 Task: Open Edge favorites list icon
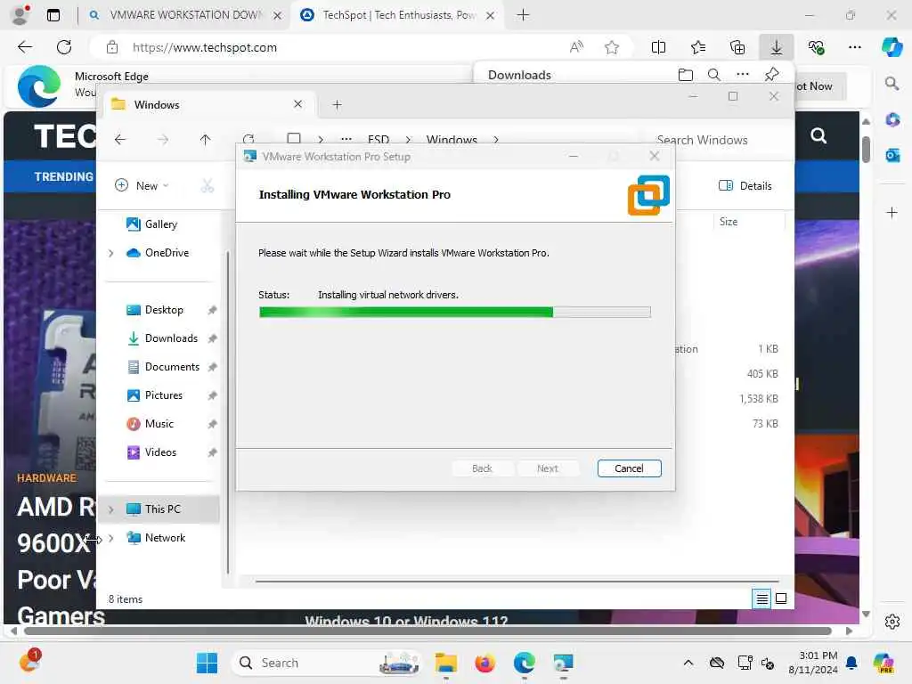698,47
